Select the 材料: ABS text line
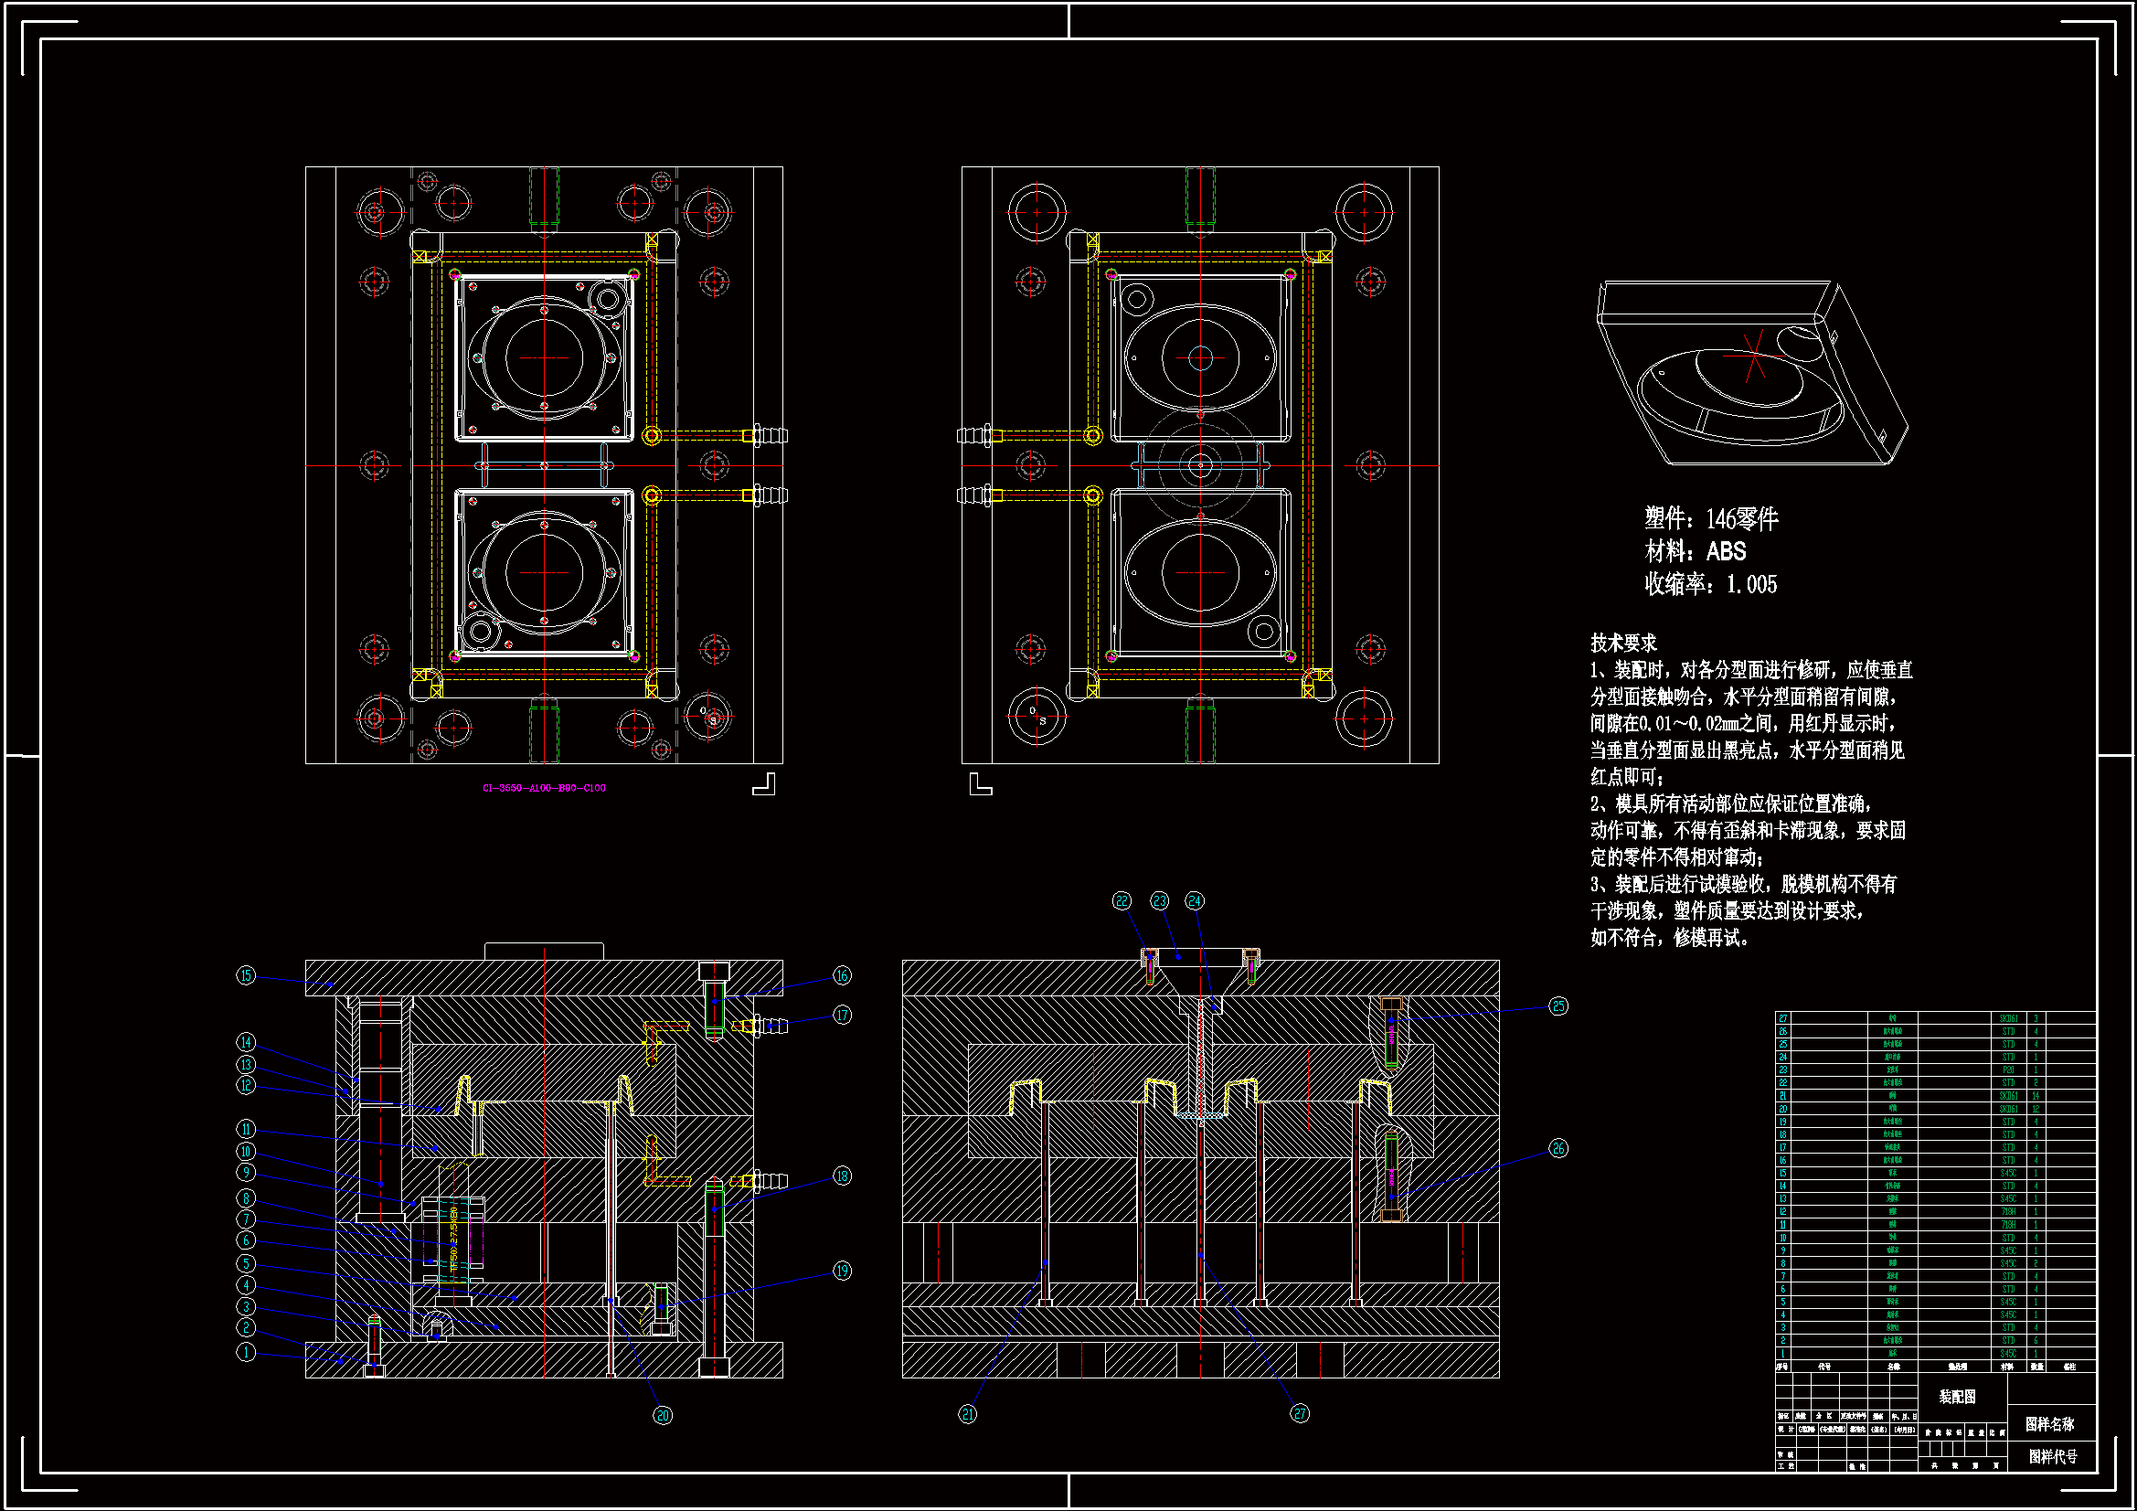Screen dimensions: 2137x1511 point(1695,552)
